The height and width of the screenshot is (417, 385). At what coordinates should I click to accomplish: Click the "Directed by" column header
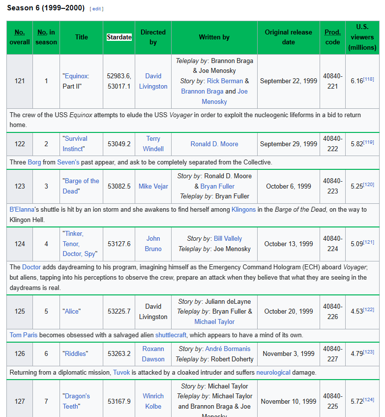pyautogui.click(x=153, y=37)
